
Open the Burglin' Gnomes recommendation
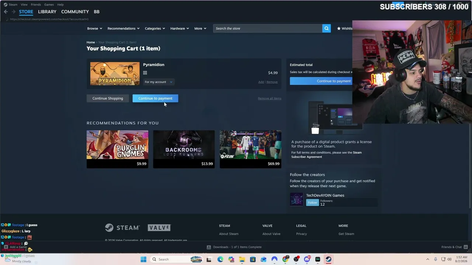tap(117, 149)
